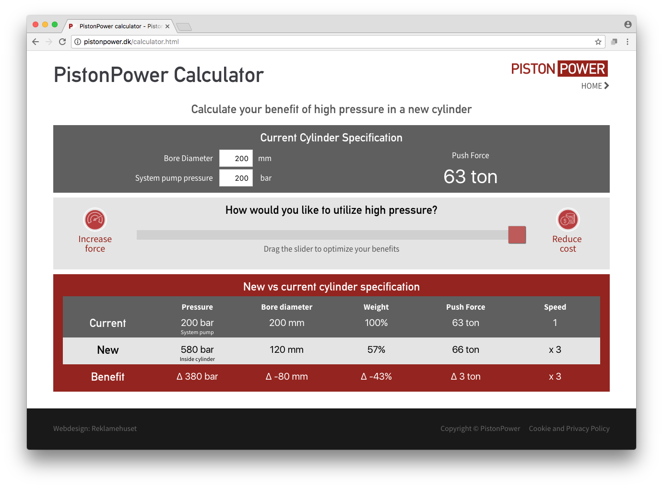This screenshot has height=488, width=663.
Task: Click the 'System pump' caption under 200 bar
Action: coord(197,332)
